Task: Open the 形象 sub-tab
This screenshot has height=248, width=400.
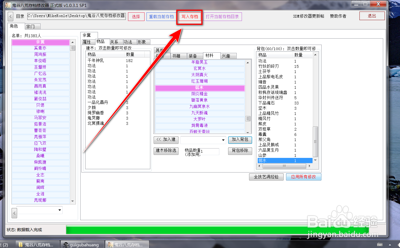Action: 143,42
